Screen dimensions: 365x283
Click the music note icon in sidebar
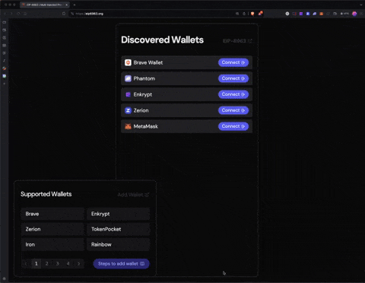pyautogui.click(x=5, y=61)
